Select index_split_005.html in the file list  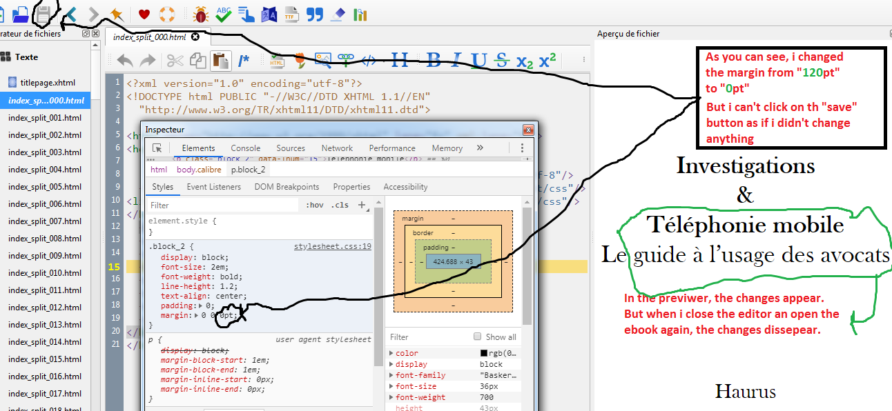[x=45, y=186]
